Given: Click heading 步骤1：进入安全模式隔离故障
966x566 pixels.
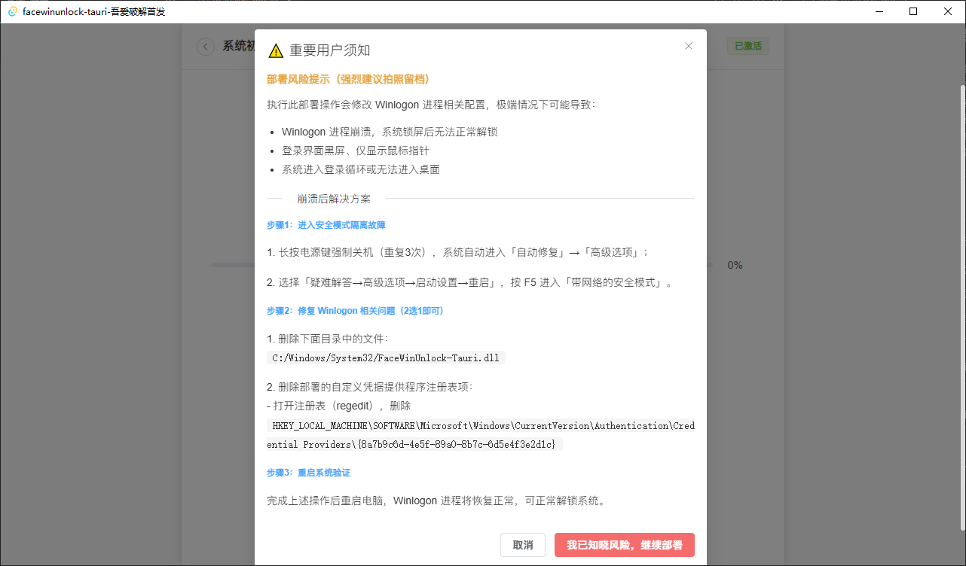Looking at the screenshot, I should pos(326,225).
